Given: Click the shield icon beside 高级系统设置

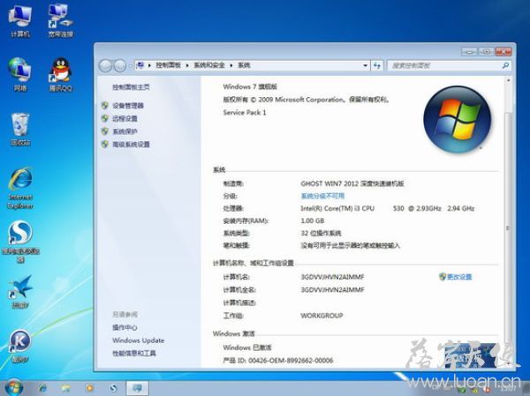Looking at the screenshot, I should [105, 145].
